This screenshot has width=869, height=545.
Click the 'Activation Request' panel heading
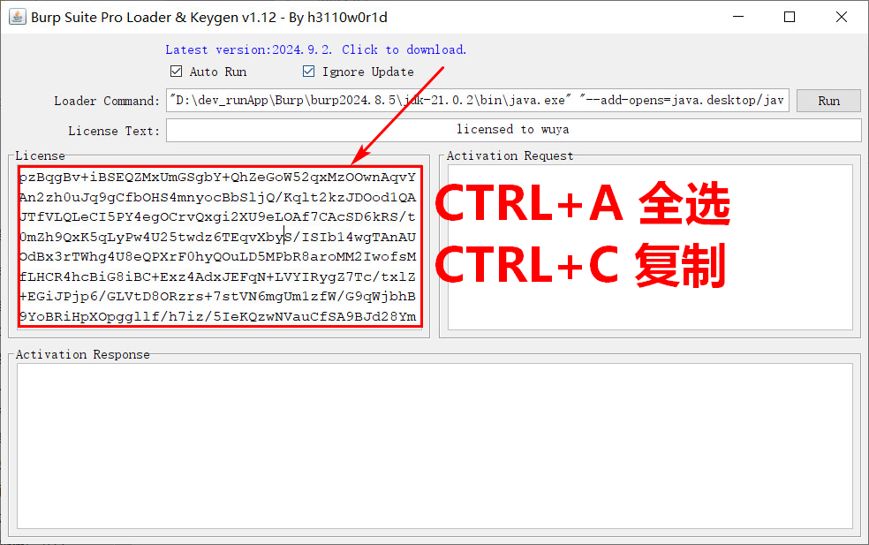(510, 155)
